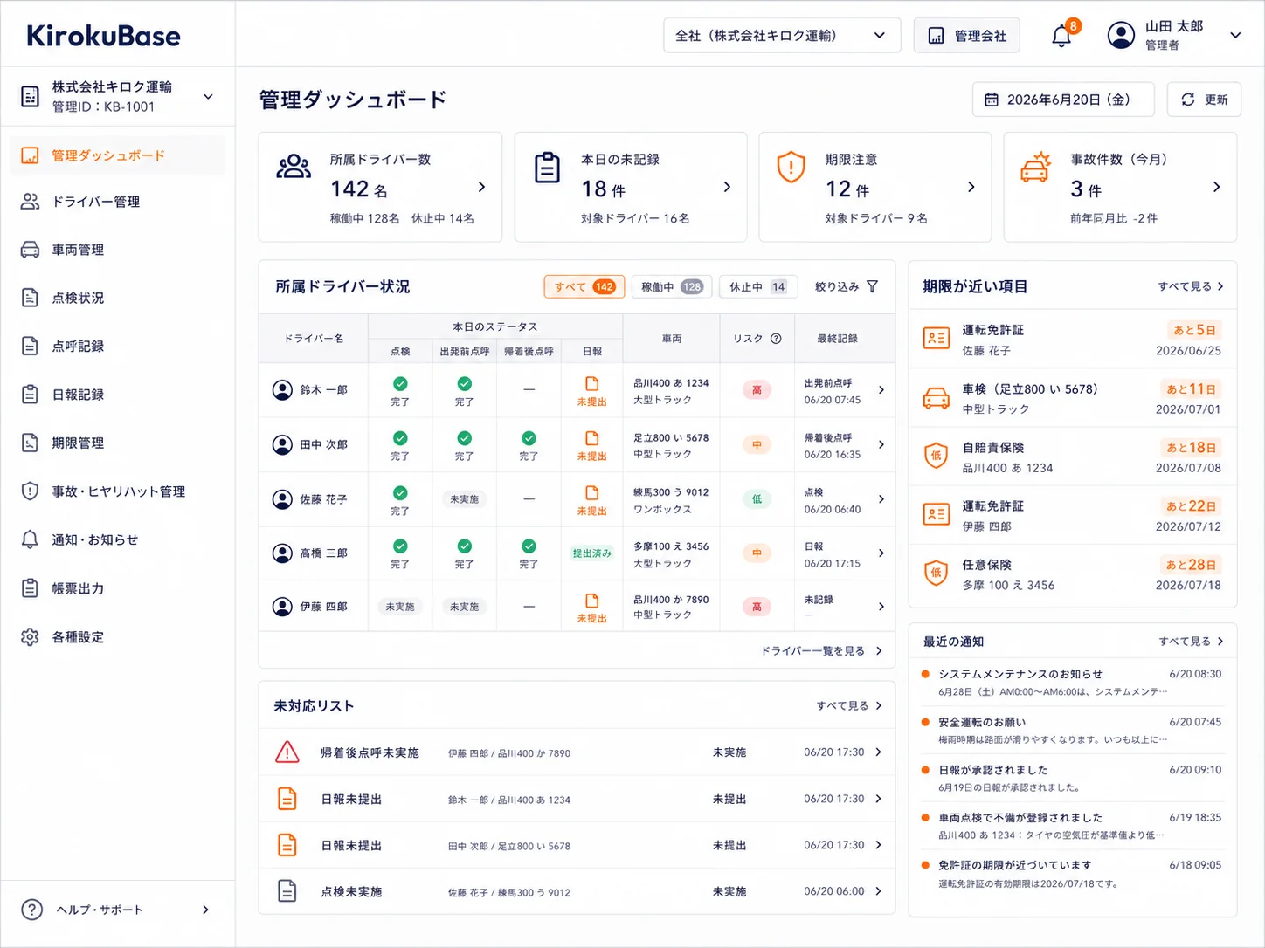Viewport: 1265px width, 948px height.
Task: Open the 全社（株式会社キロク運輸）company dropdown
Action: (782, 36)
